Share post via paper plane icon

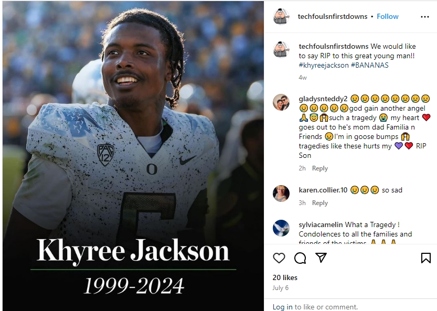tap(321, 258)
